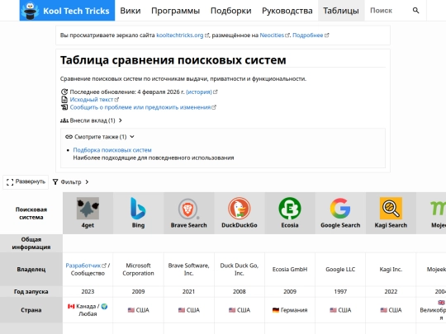Viewport: 446px width, 334px height.
Task: Open the Программы menu item
Action: click(175, 11)
